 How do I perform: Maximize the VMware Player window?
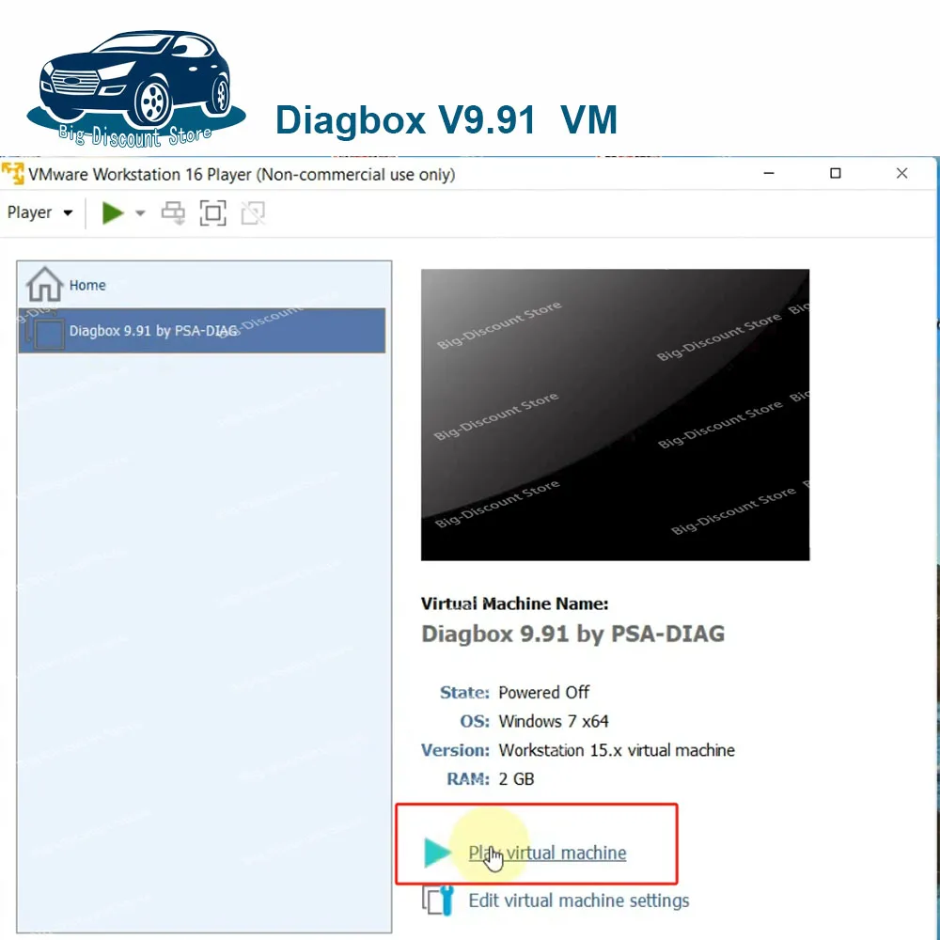[x=835, y=173]
